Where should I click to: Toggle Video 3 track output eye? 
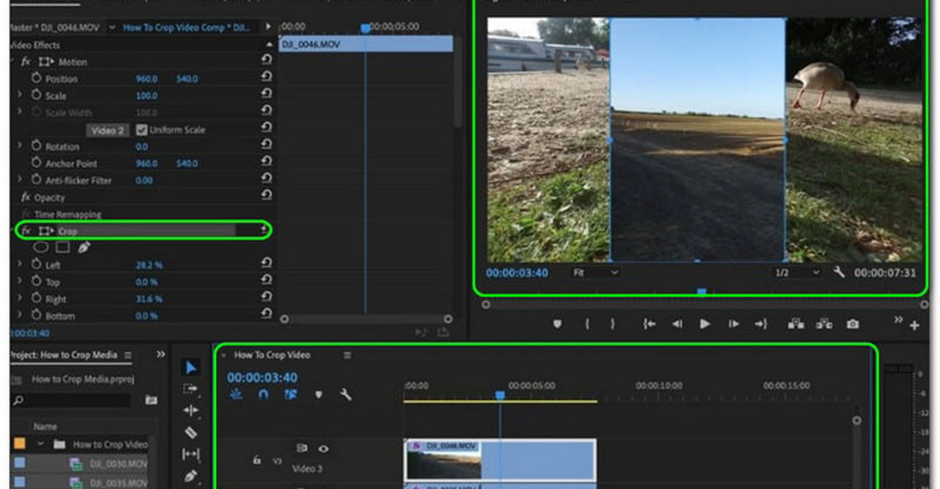324,448
